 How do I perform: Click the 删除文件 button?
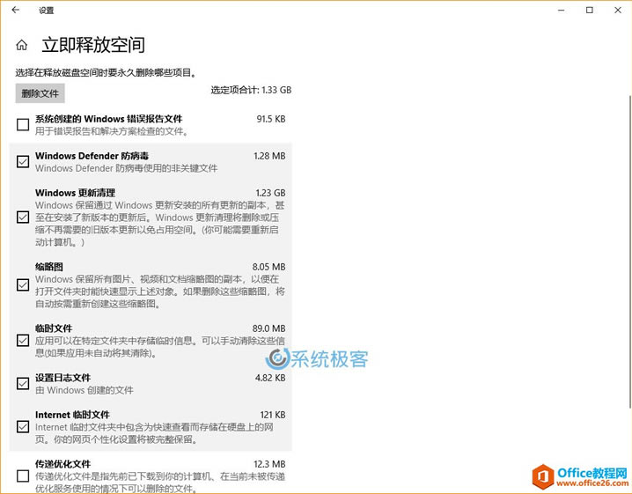(40, 93)
